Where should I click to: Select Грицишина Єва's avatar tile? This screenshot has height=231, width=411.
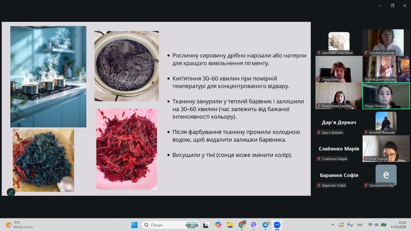click(386, 175)
